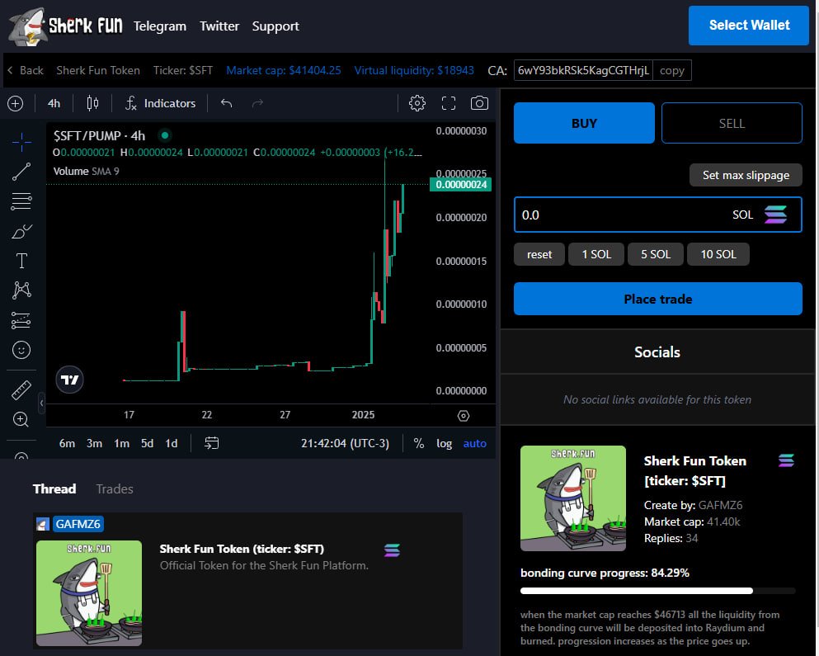
Task: Select the SELL tab
Action: 732,123
